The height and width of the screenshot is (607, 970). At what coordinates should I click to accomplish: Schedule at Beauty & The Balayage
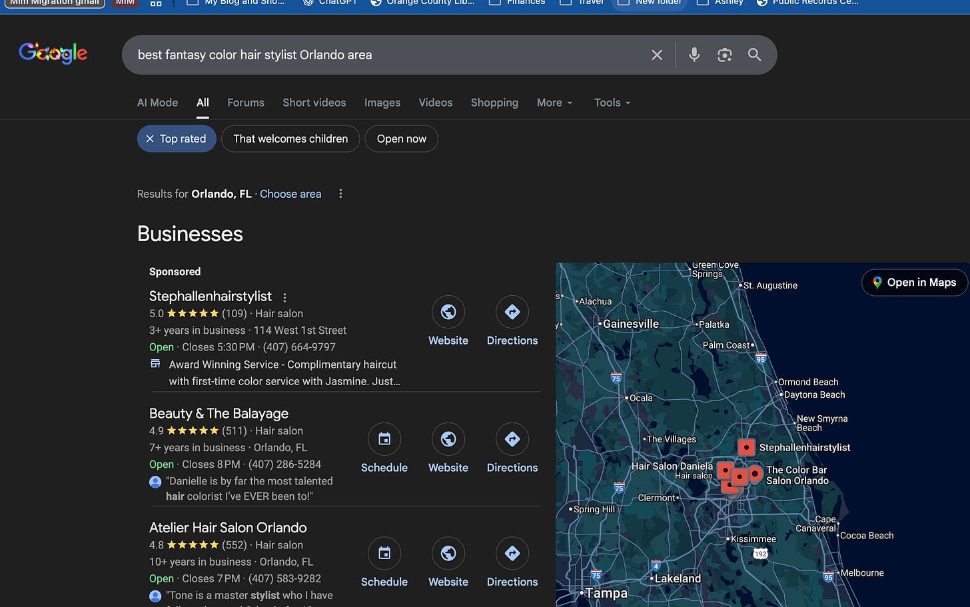pos(384,439)
